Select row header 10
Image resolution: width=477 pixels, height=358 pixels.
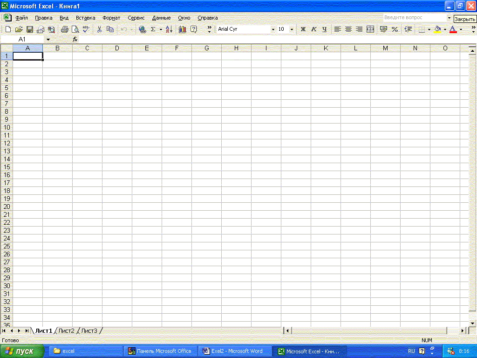tap(7, 127)
